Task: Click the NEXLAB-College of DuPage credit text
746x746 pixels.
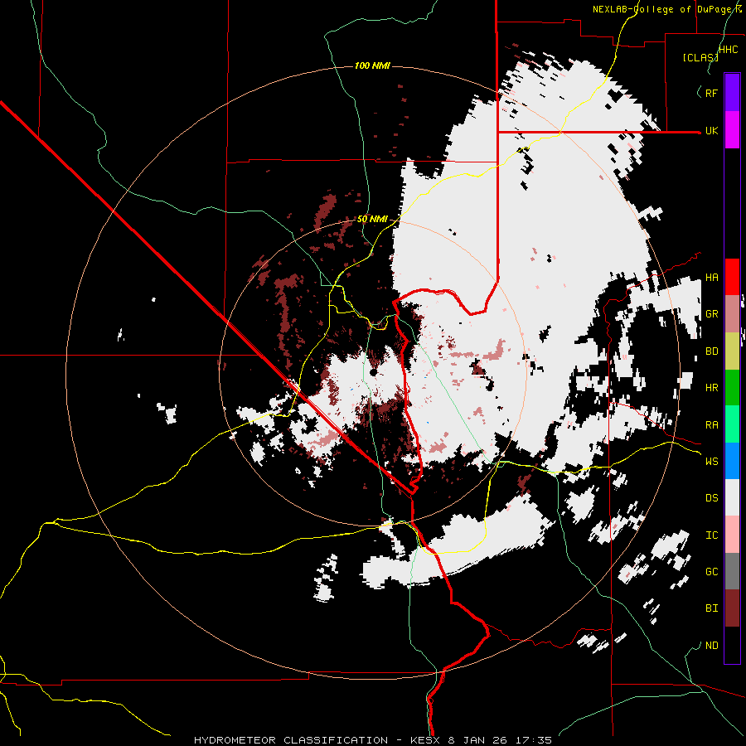Action: click(x=664, y=9)
